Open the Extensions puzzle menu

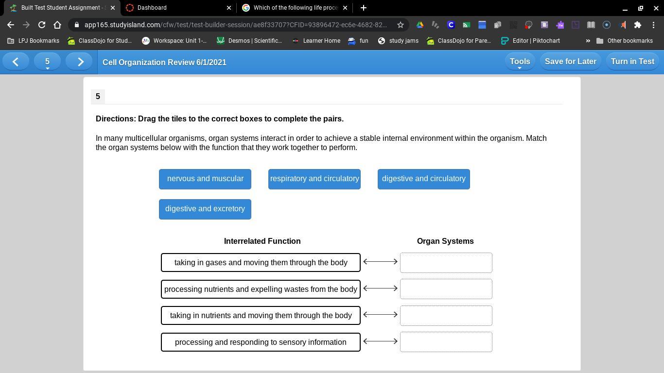point(638,25)
